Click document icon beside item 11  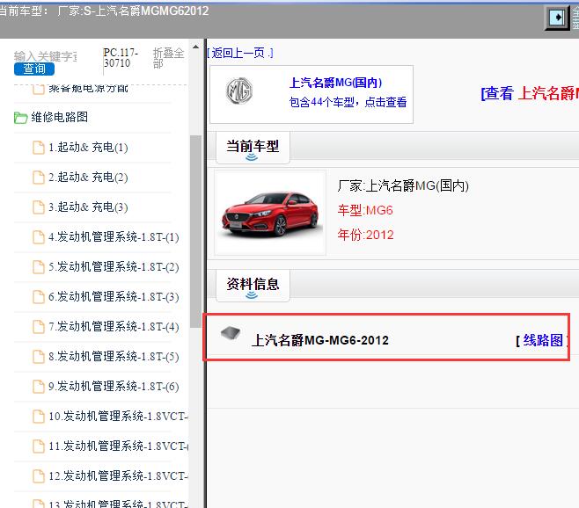pyautogui.click(x=39, y=446)
